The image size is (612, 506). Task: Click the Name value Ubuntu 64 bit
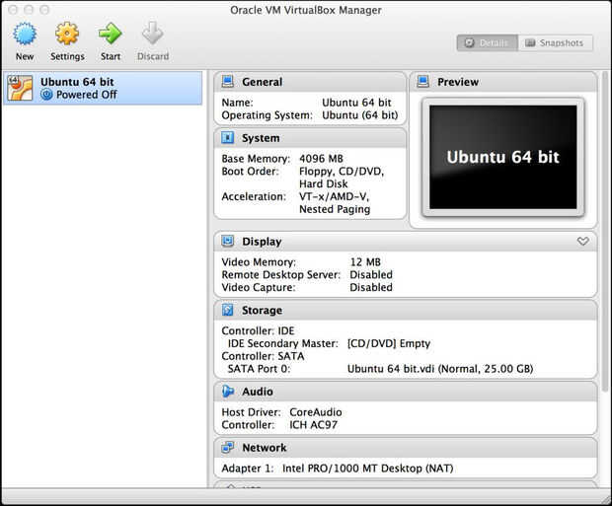356,103
